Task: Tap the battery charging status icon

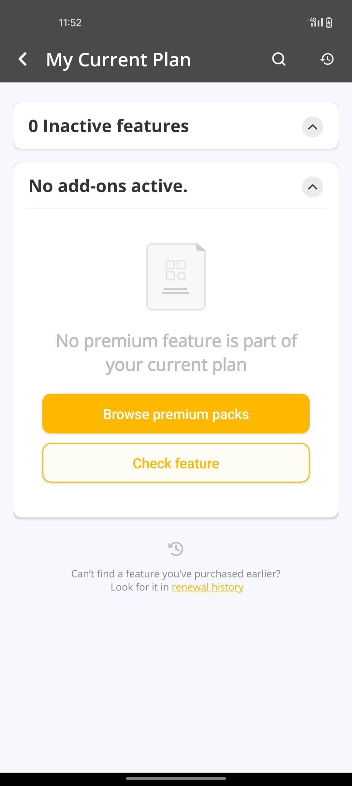Action: [329, 22]
